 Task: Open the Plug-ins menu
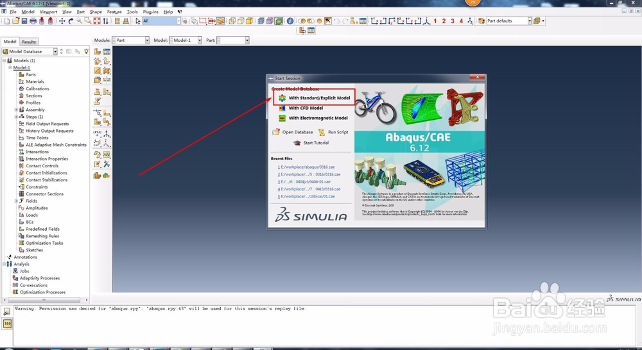(x=151, y=12)
